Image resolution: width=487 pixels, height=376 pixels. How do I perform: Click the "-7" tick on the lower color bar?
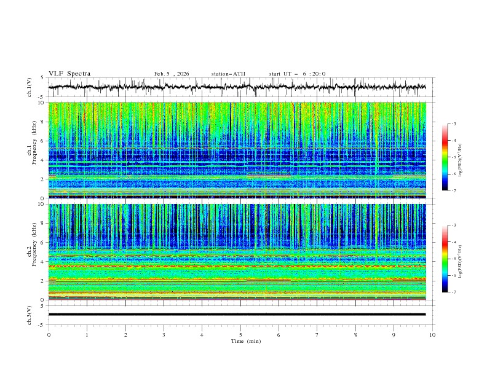(453, 292)
